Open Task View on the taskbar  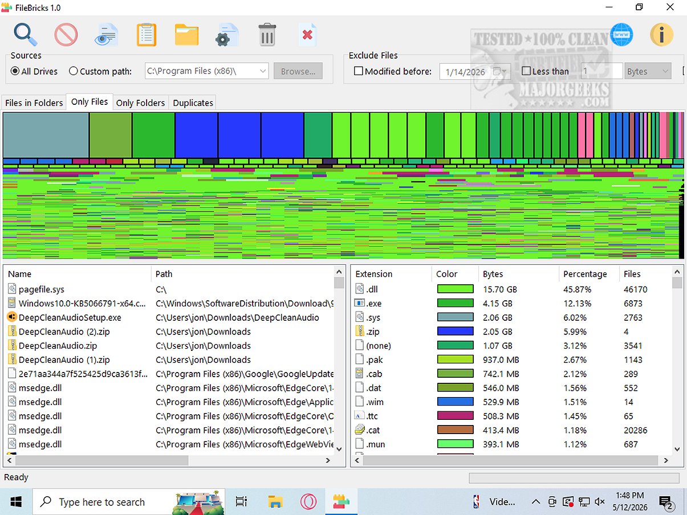pyautogui.click(x=242, y=502)
